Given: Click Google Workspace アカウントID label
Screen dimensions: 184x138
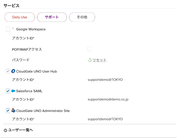Looking at the screenshot, I should [x=23, y=38].
